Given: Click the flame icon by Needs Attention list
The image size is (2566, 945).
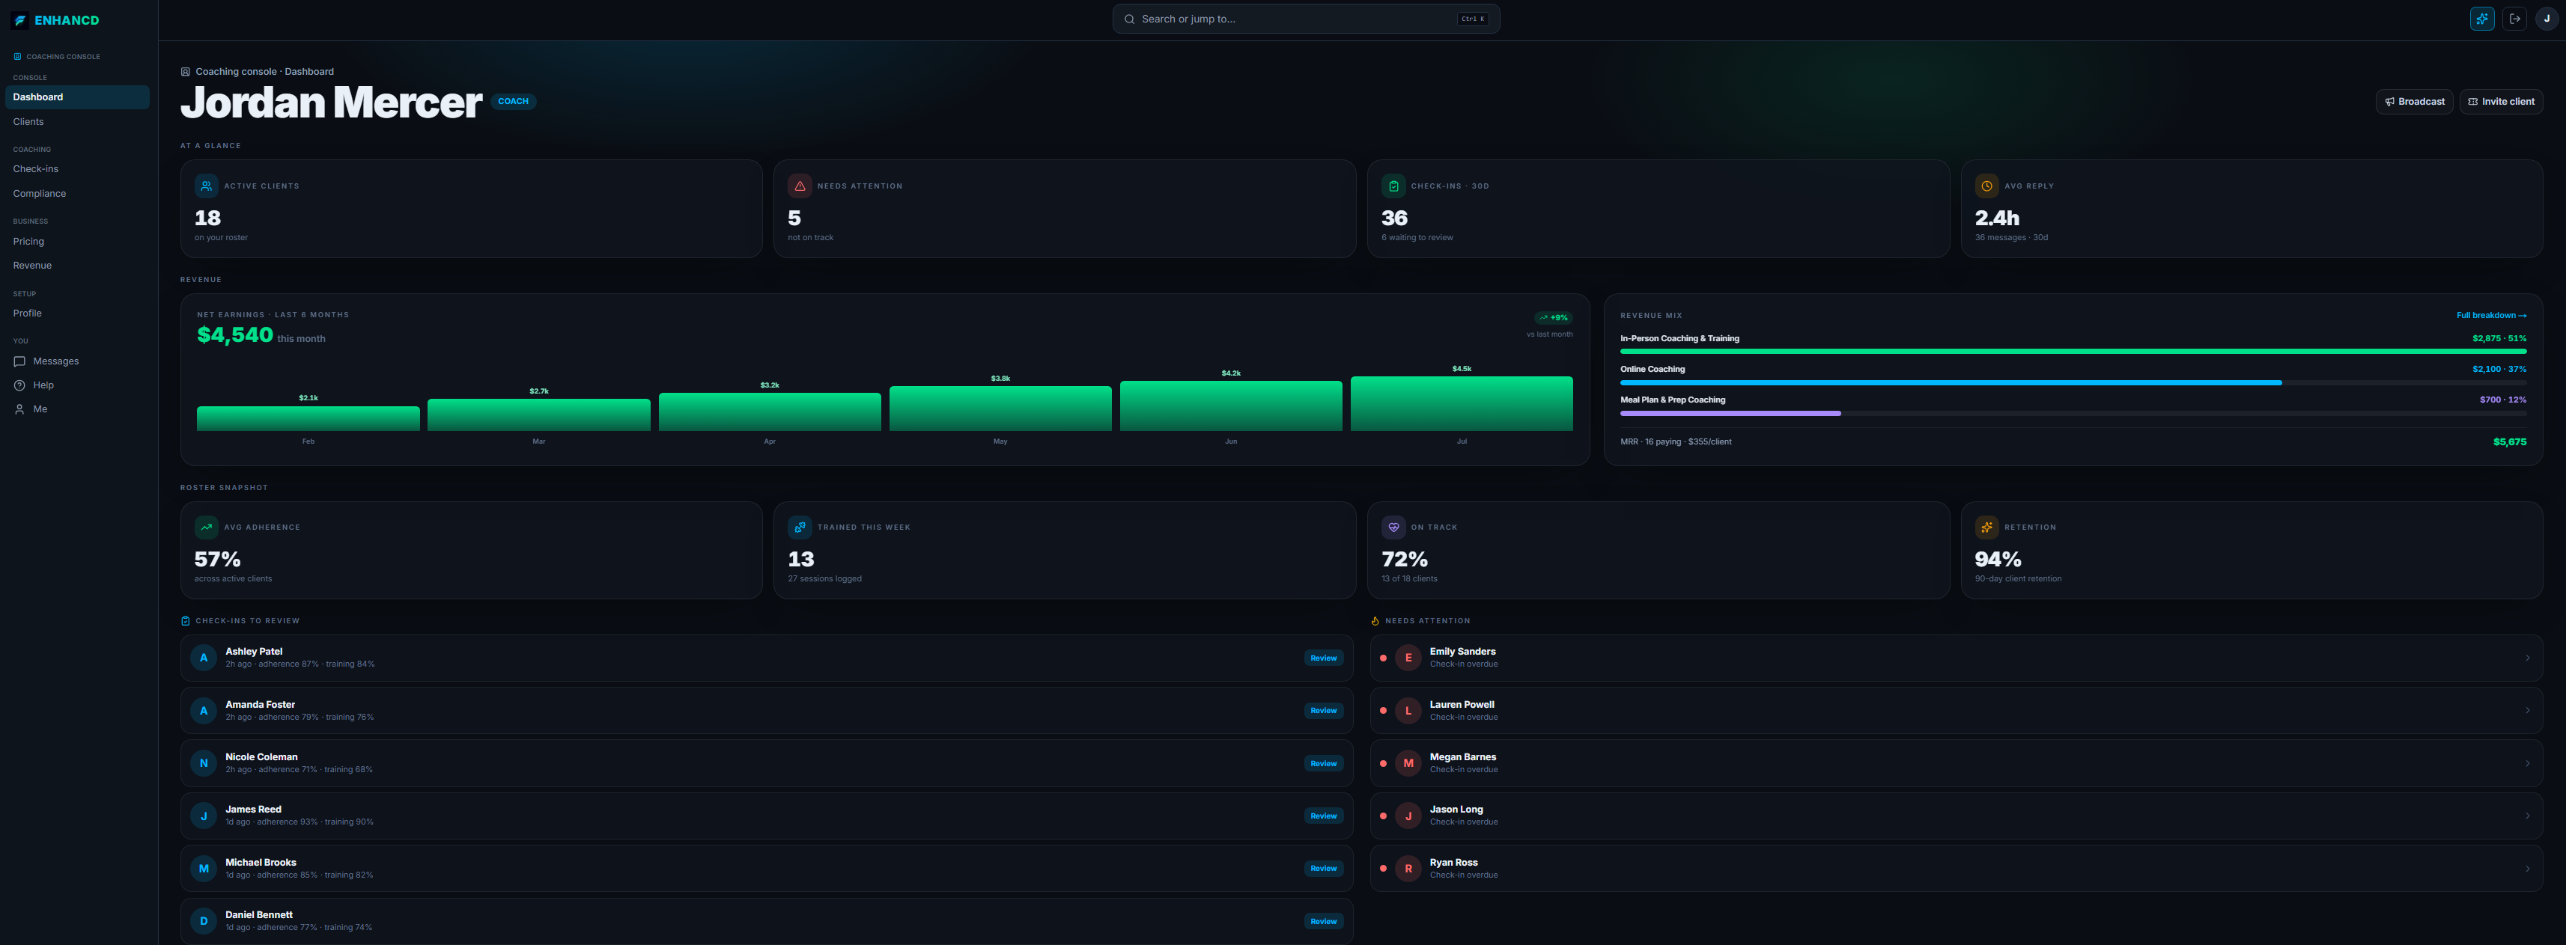Looking at the screenshot, I should (x=1375, y=621).
